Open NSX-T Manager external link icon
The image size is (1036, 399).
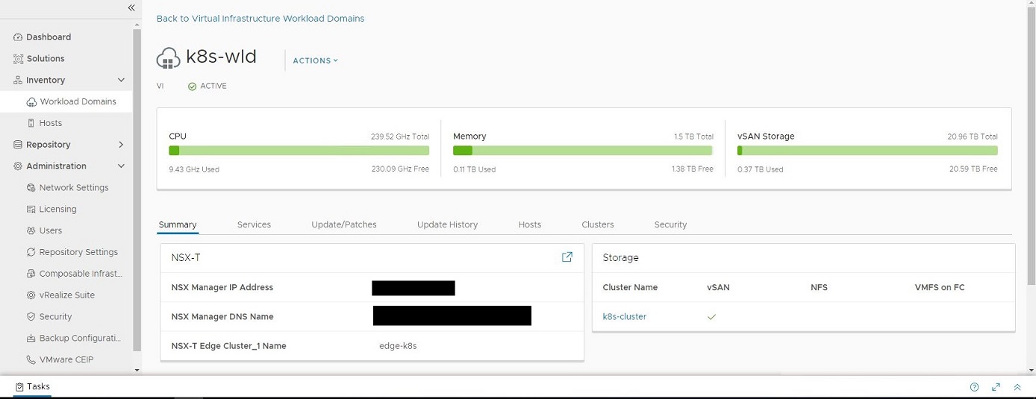pyautogui.click(x=567, y=257)
